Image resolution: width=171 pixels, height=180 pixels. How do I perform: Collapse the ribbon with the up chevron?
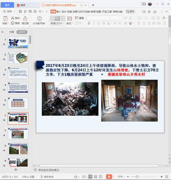coord(166,12)
